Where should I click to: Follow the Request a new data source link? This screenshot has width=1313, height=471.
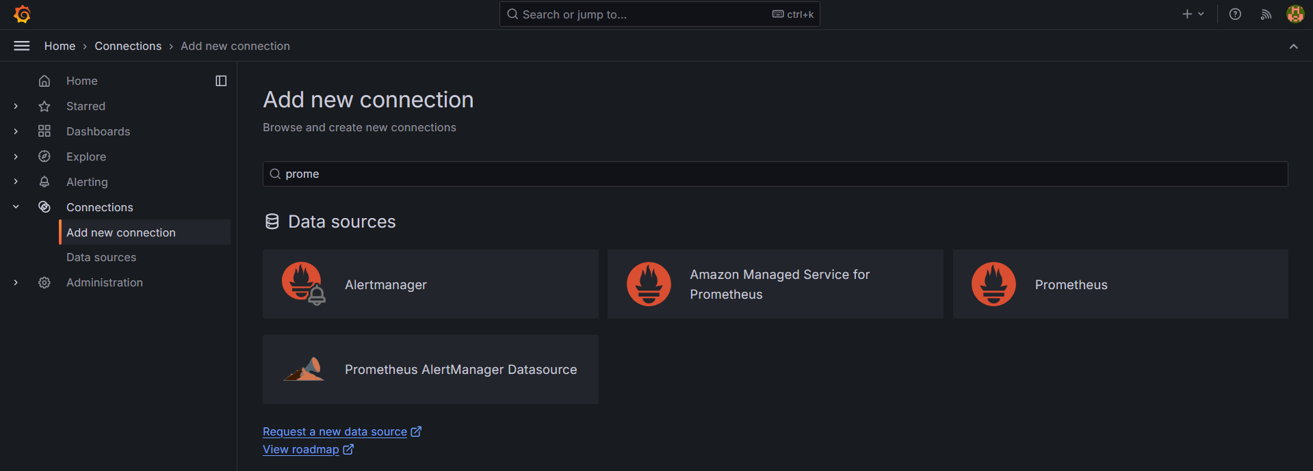335,431
